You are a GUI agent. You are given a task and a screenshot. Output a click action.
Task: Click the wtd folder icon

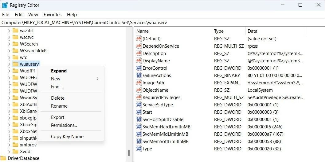pos(15,57)
